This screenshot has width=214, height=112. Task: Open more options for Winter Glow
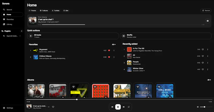pos(208,69)
